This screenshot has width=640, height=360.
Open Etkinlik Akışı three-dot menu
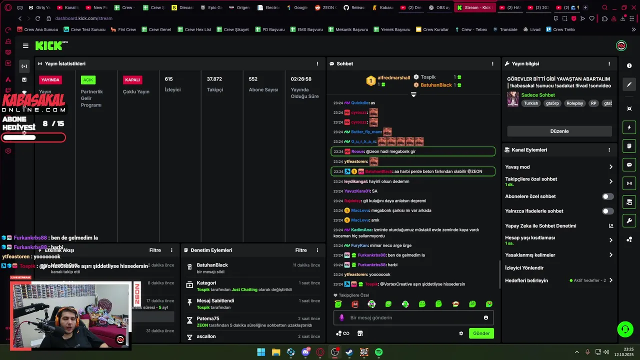(171, 250)
